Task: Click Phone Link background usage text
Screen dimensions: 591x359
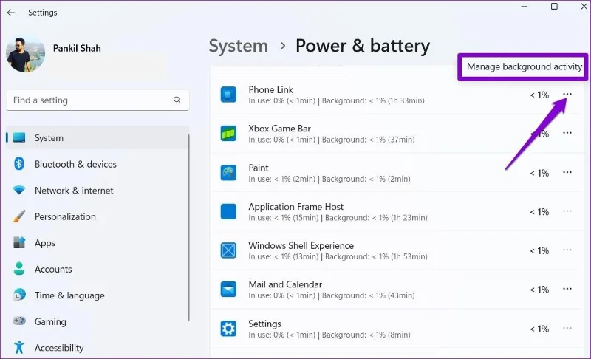Action: click(x=373, y=100)
